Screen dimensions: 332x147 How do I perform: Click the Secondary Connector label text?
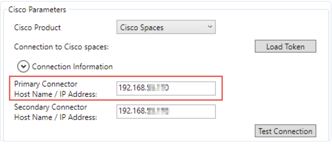click(x=50, y=107)
